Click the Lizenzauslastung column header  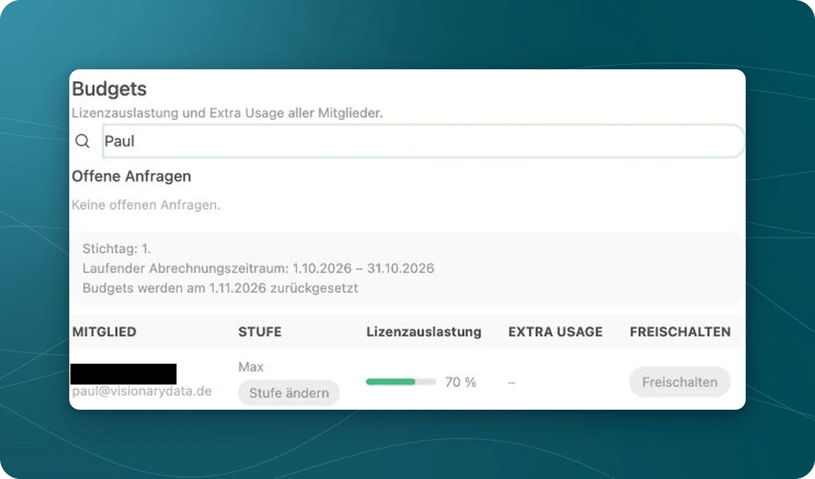pos(424,332)
